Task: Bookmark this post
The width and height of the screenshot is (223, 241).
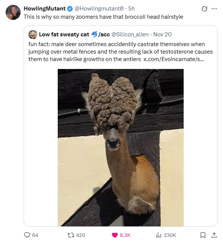Action: 203,235
